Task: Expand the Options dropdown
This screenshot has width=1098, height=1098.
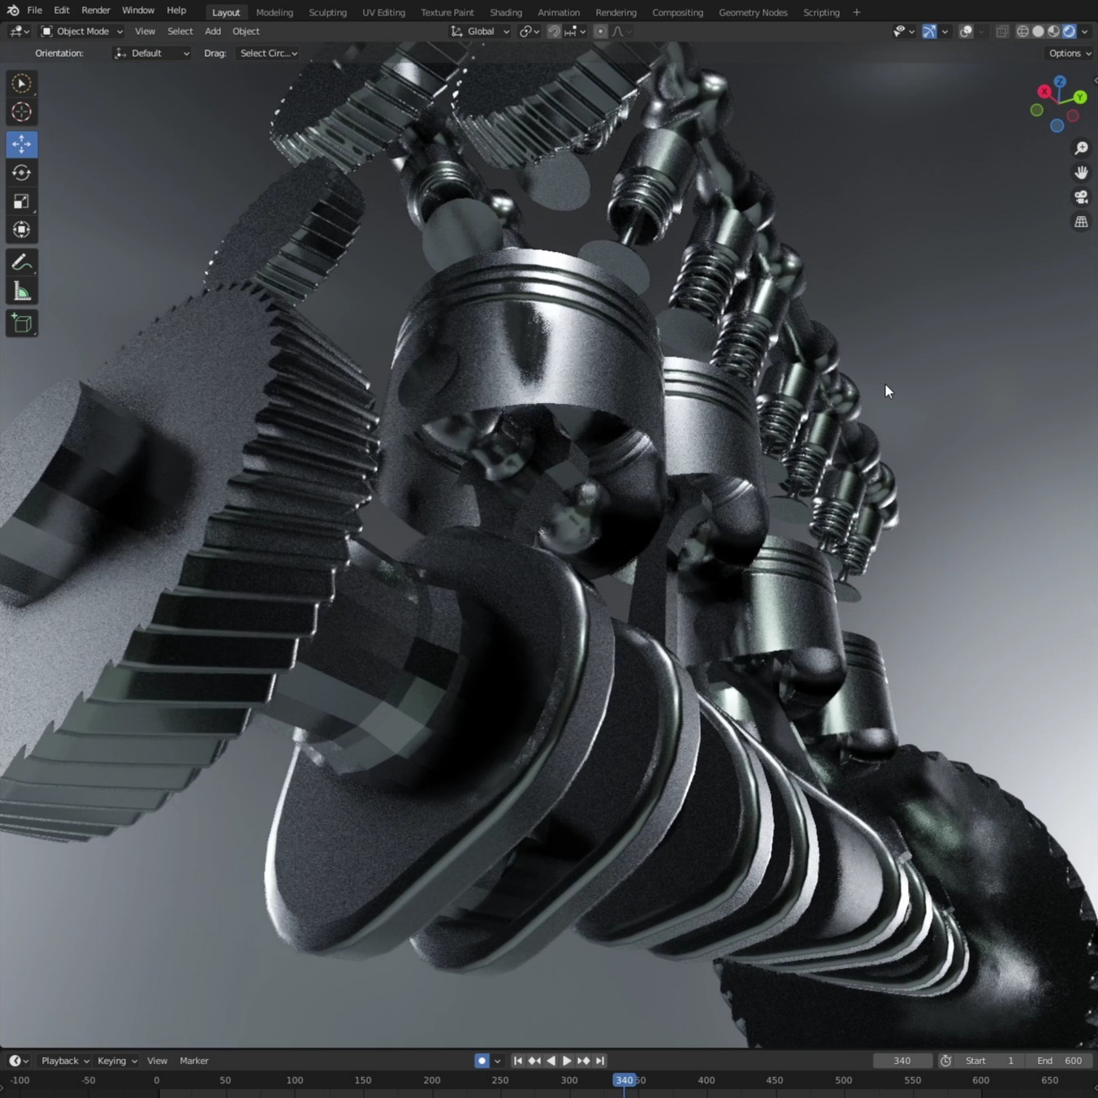Action: (x=1070, y=53)
